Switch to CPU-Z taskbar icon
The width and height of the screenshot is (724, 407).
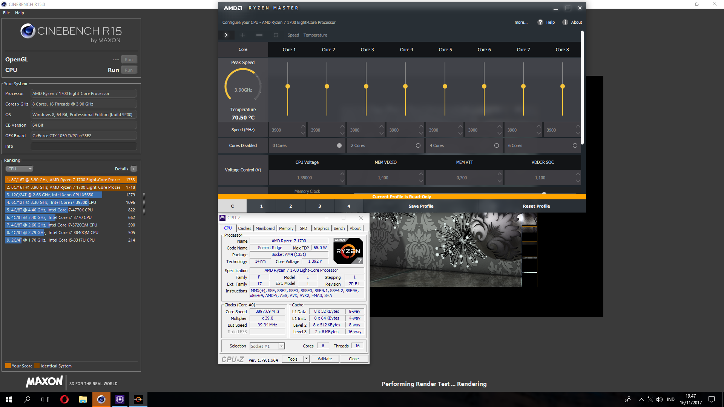(120, 399)
